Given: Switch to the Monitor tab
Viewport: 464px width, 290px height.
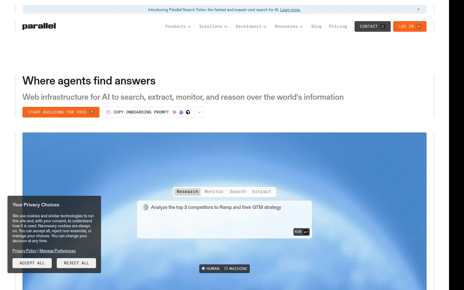Looking at the screenshot, I should 214,192.
